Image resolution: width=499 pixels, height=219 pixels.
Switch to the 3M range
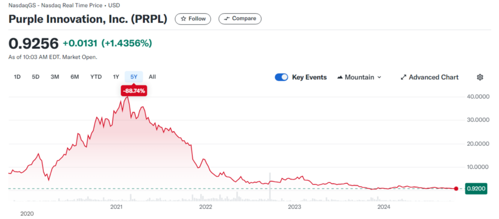pyautogui.click(x=55, y=77)
